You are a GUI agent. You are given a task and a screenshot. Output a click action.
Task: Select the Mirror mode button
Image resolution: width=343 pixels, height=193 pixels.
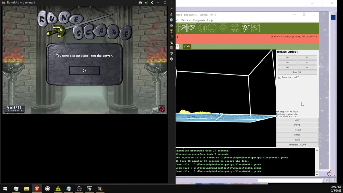tap(297, 135)
